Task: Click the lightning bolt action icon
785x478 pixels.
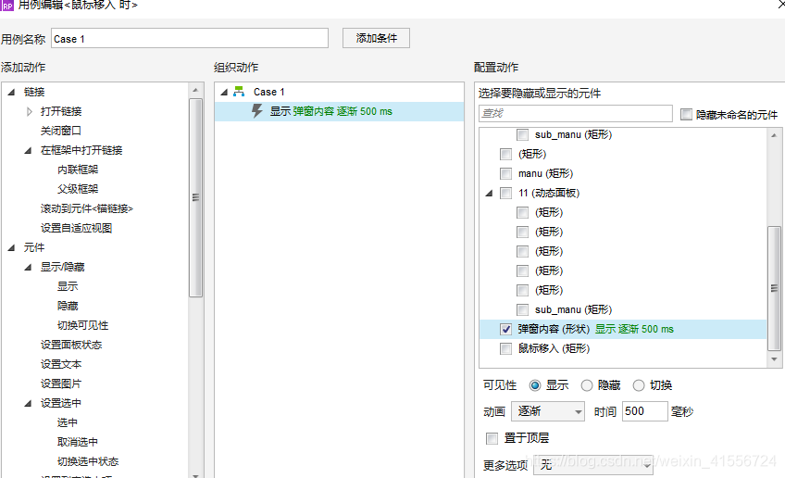Action: (256, 111)
